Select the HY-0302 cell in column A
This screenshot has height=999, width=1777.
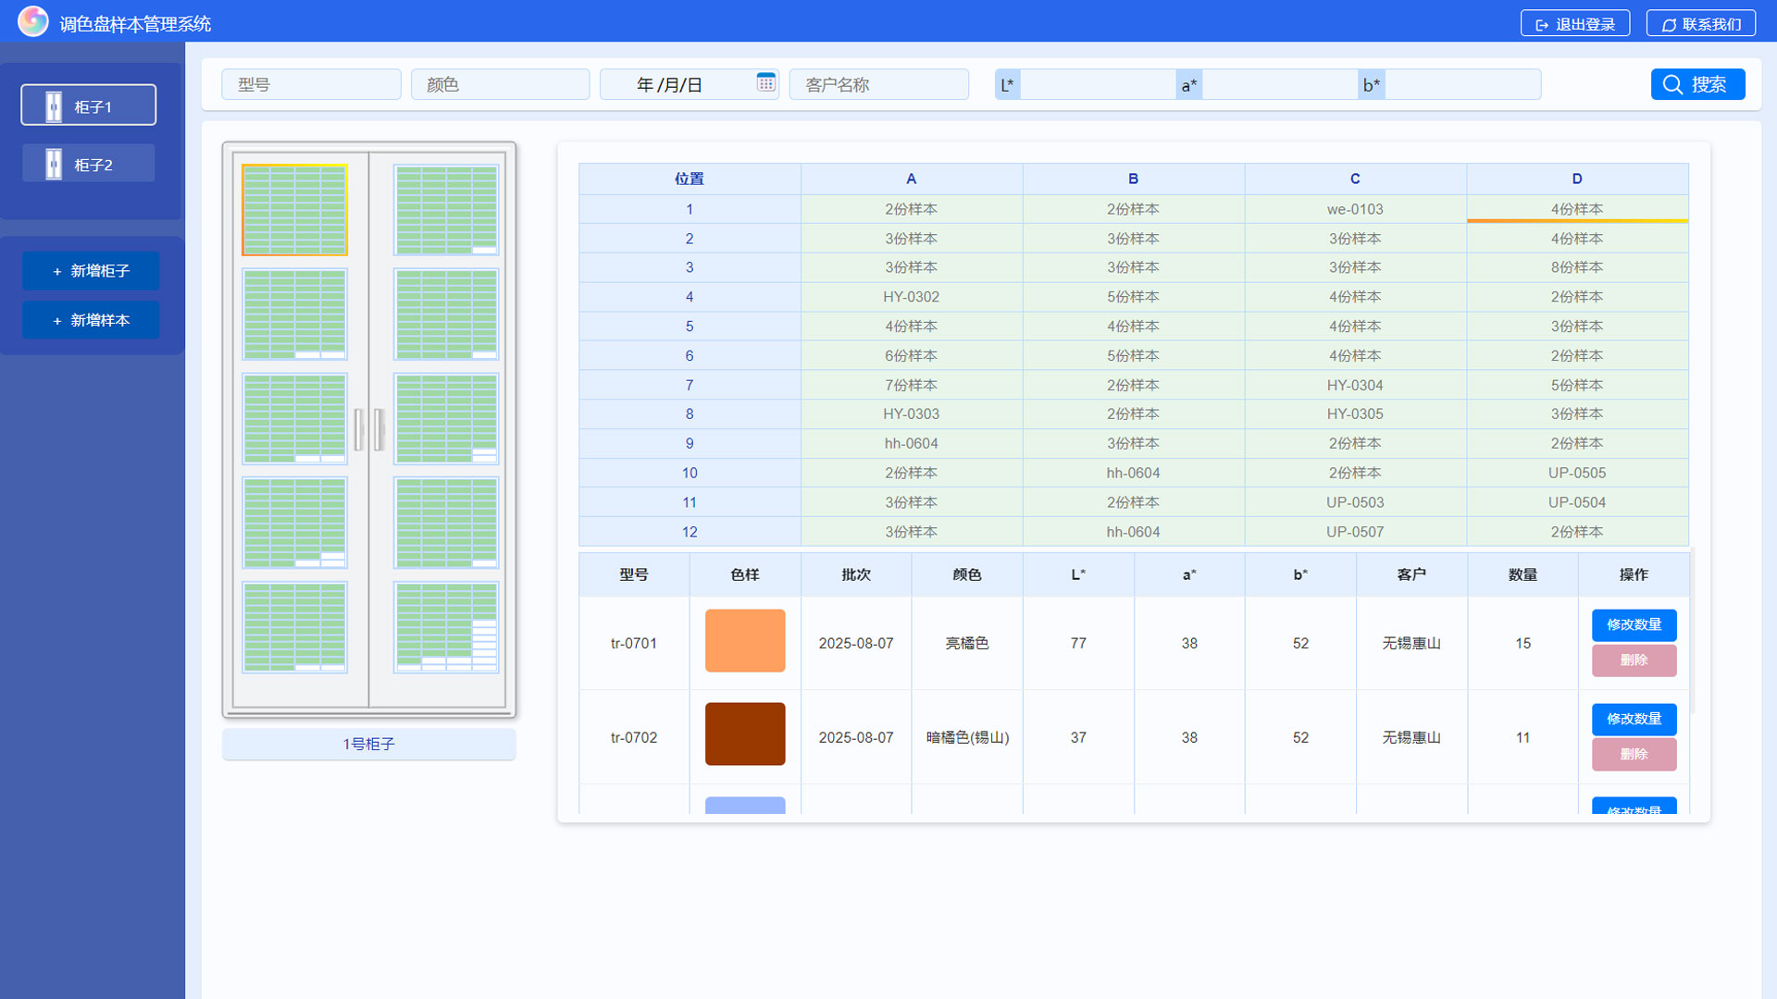pyautogui.click(x=911, y=297)
